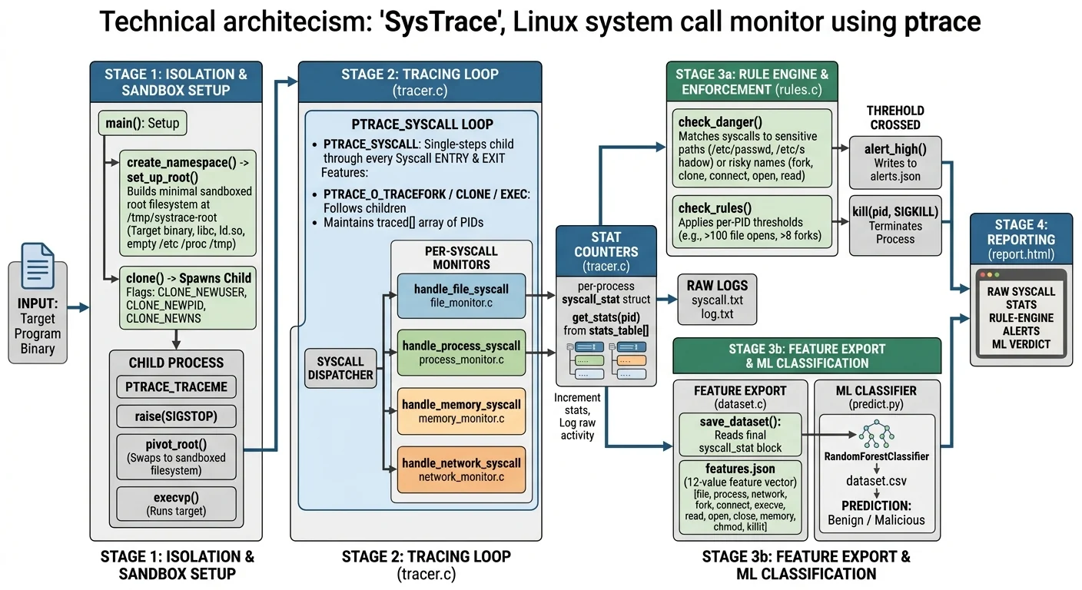The image size is (1082, 590).
Task: Click the diagram title text
Action: (540, 22)
